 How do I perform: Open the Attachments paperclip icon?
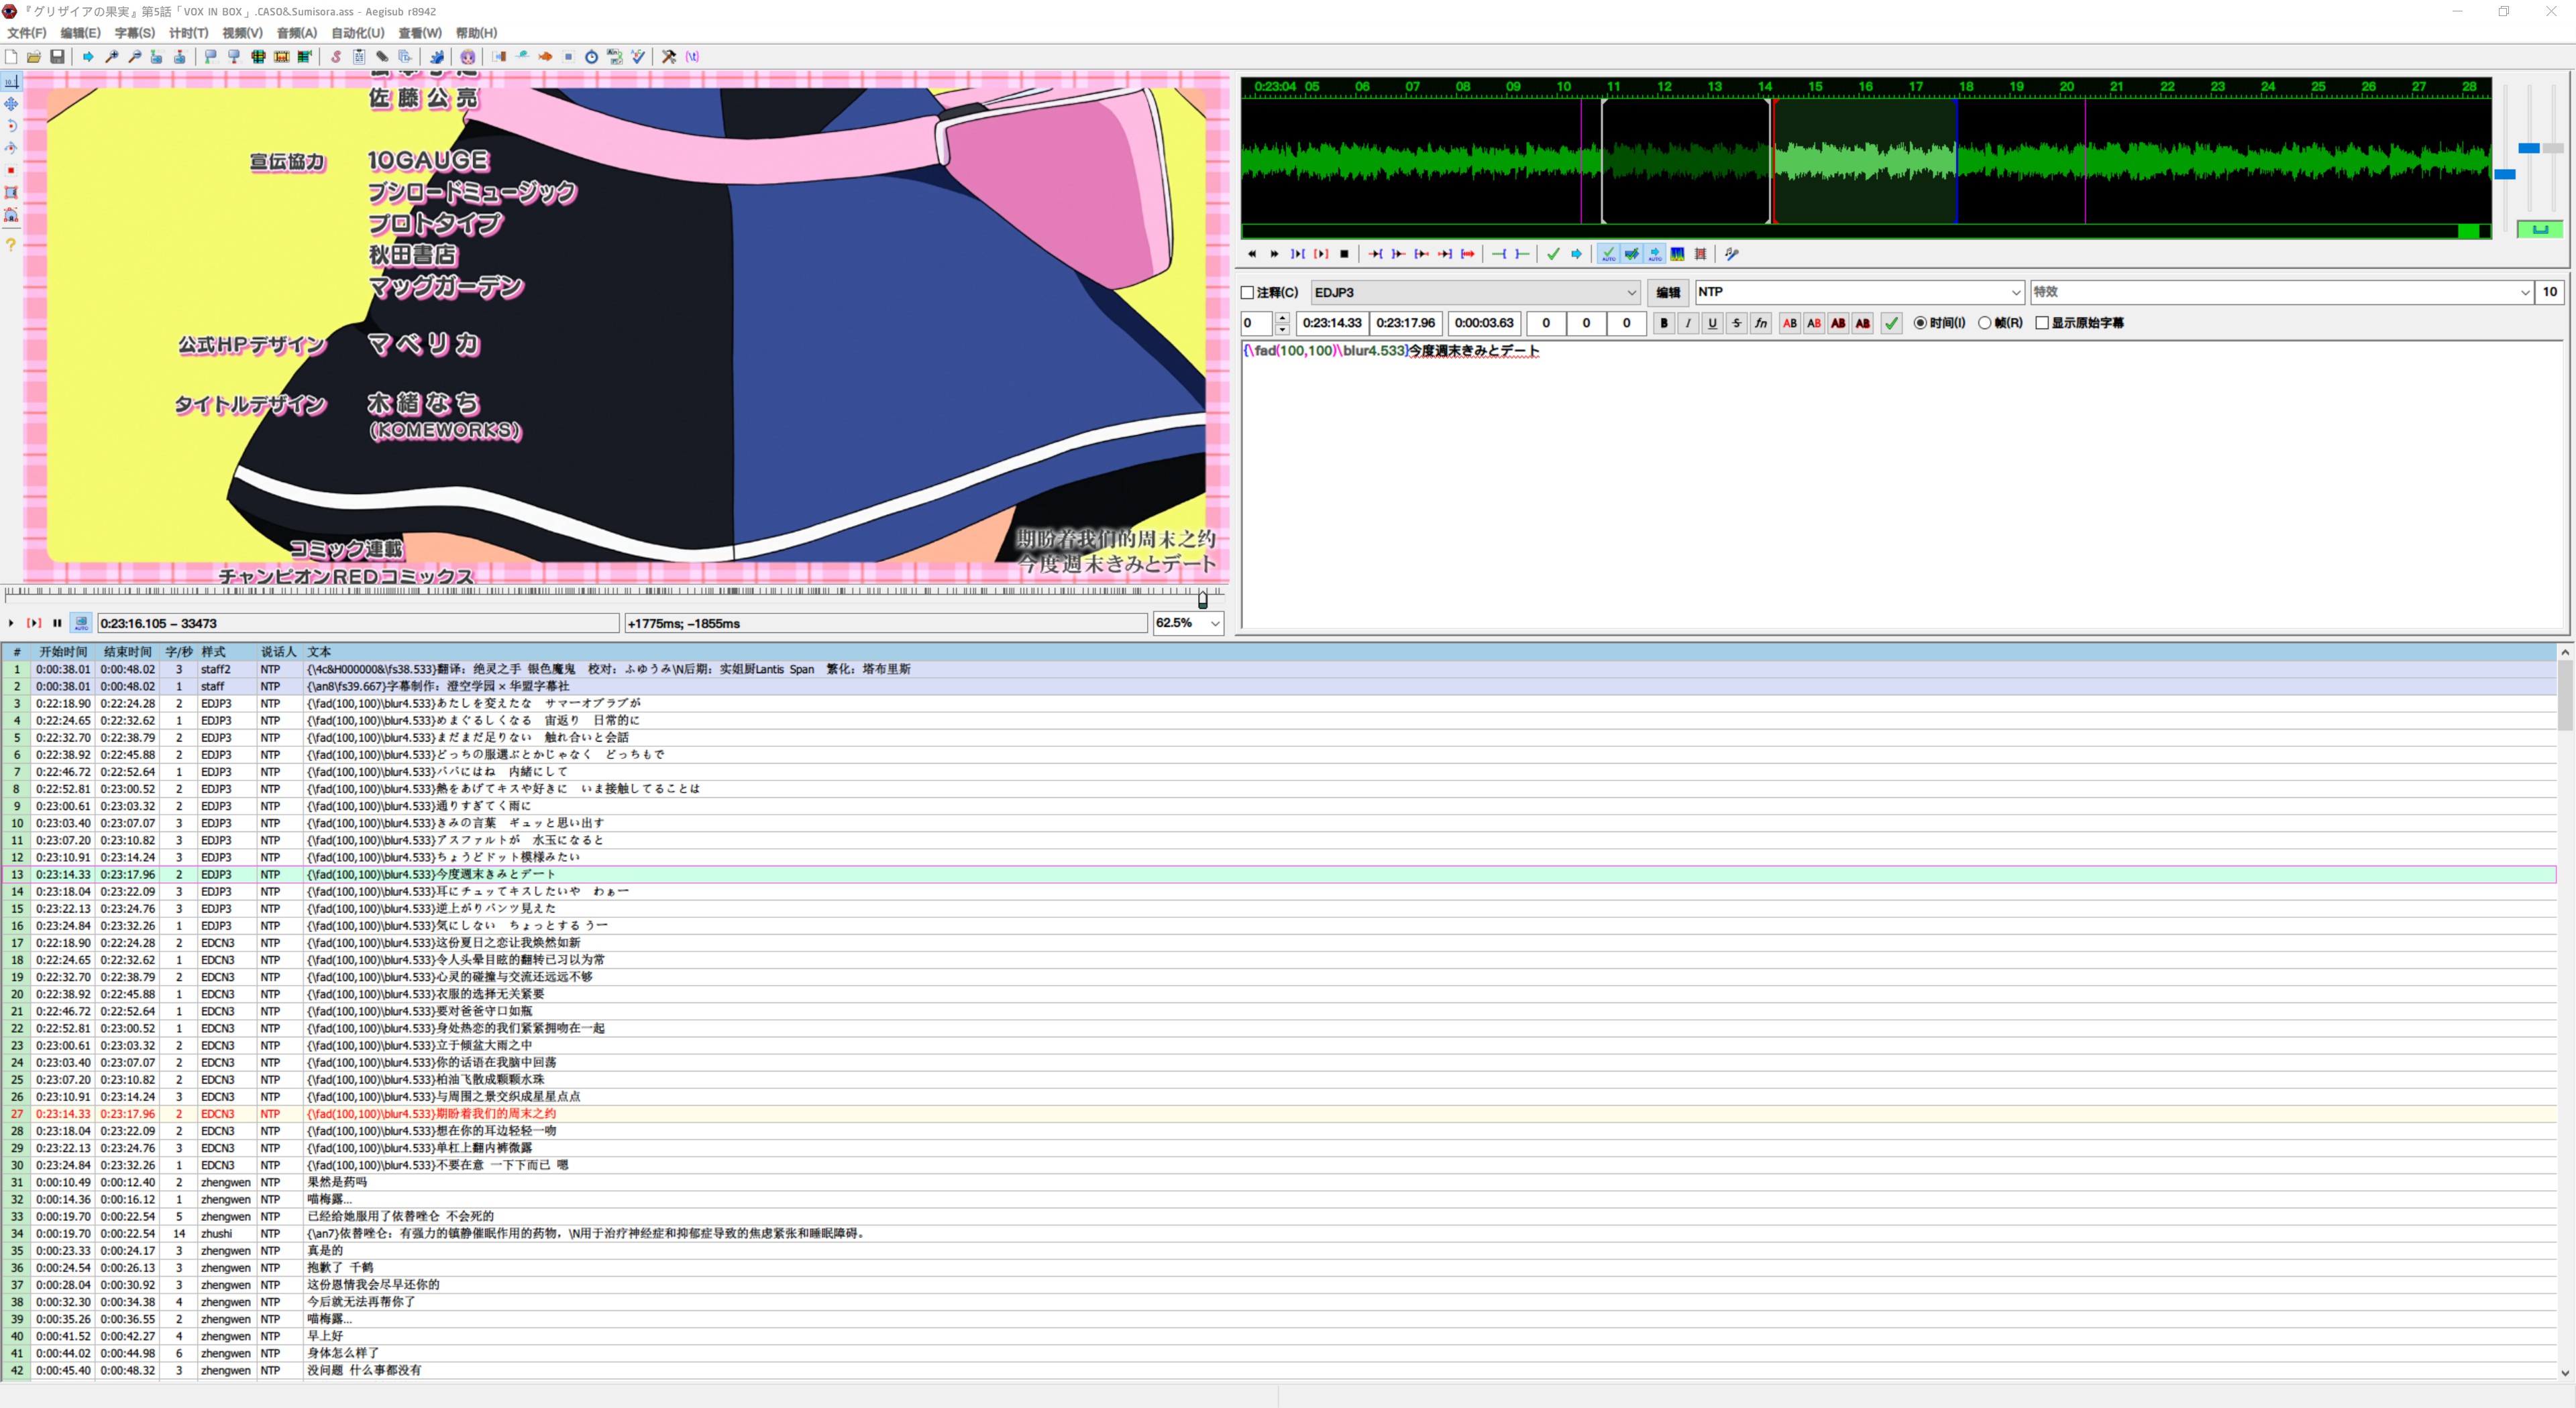point(382,57)
